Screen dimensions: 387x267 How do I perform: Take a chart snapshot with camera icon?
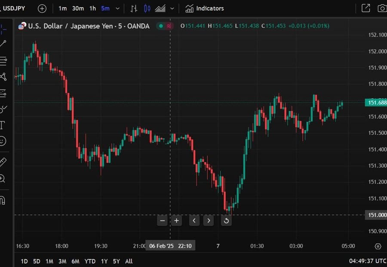point(382,9)
